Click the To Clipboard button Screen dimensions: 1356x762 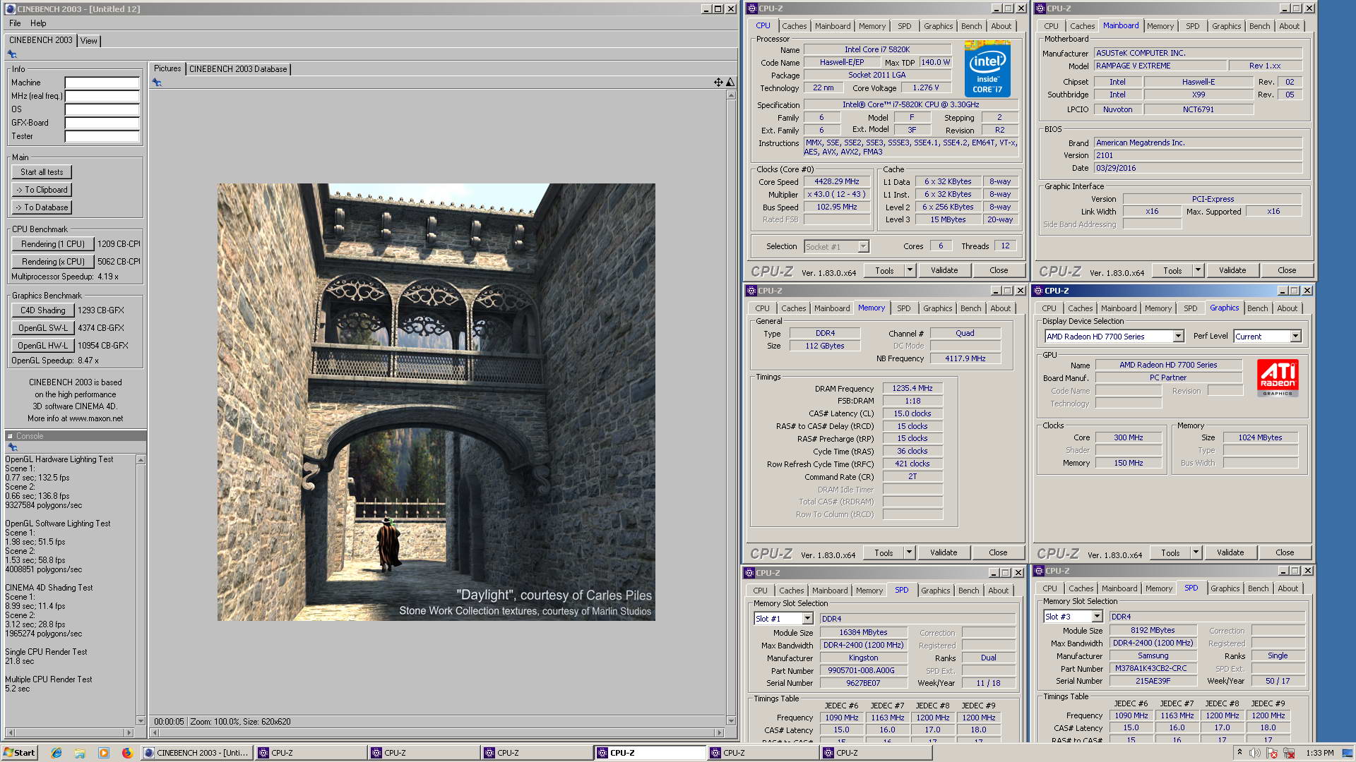click(x=42, y=190)
